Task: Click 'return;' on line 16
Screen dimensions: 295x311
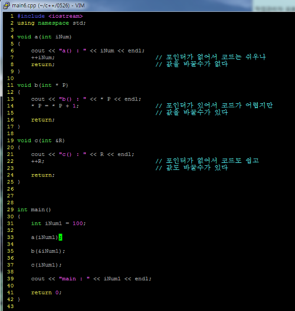Action: [42, 120]
